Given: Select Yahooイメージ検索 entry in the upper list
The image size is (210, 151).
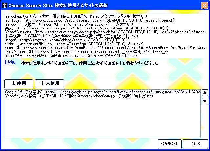Looking at the screenshot, I should (105, 24).
